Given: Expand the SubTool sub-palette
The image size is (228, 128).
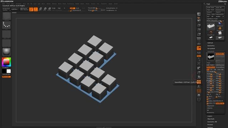Looking at the screenshot, I should pos(210,43).
